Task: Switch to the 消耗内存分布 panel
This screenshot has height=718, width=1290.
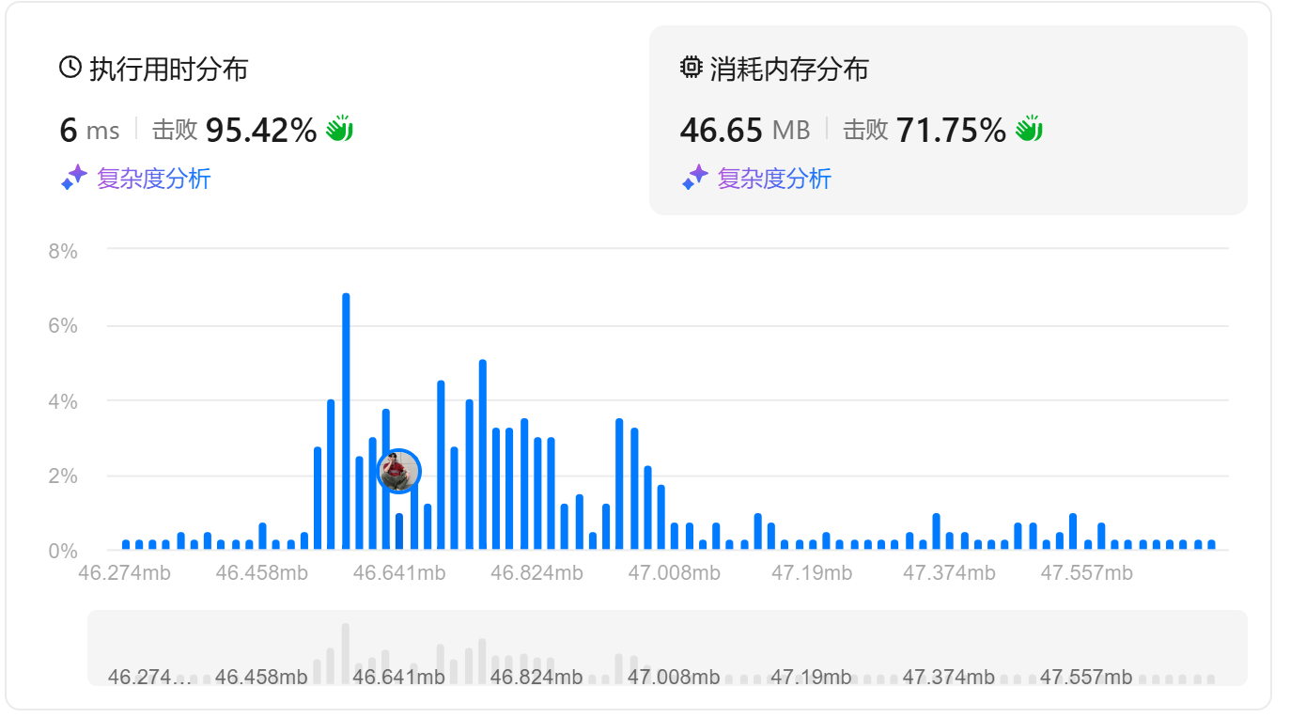Action: click(x=948, y=120)
